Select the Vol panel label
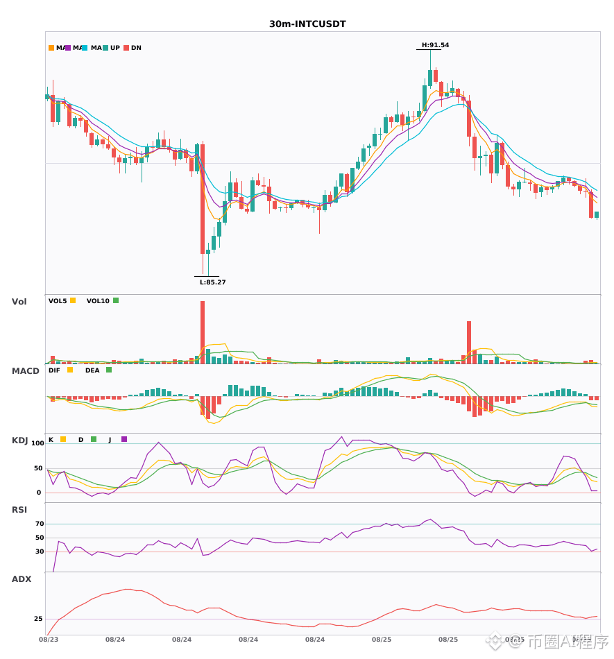The image size is (614, 659). click(x=19, y=302)
